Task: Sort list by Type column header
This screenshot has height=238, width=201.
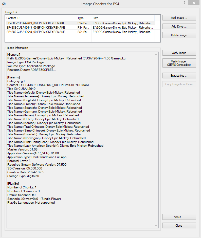Action: [84, 18]
